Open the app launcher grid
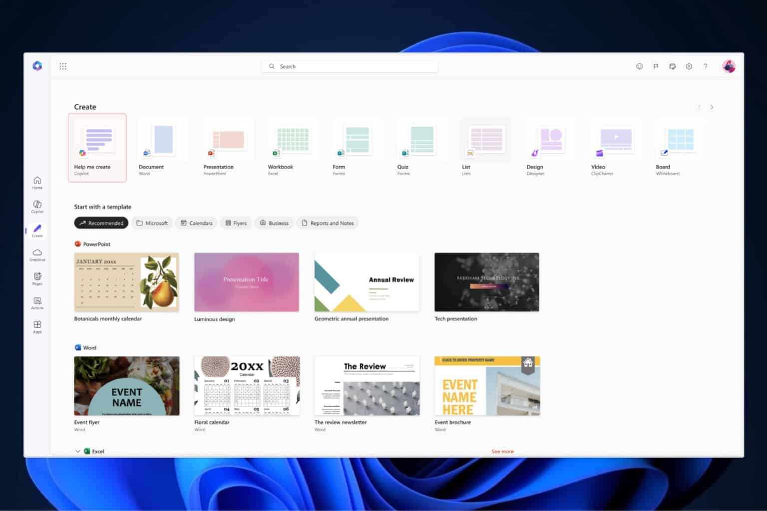This screenshot has height=511, width=767. (x=63, y=66)
